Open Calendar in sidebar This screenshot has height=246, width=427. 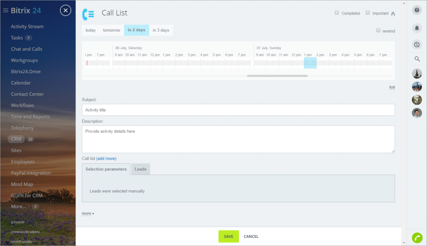tap(21, 83)
